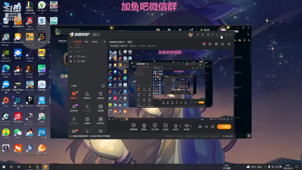Click the share icon above preview
Viewport: 302px width, 170px height.
tap(229, 44)
